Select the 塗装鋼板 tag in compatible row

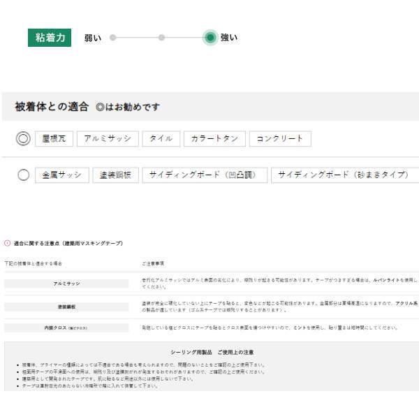(x=116, y=175)
